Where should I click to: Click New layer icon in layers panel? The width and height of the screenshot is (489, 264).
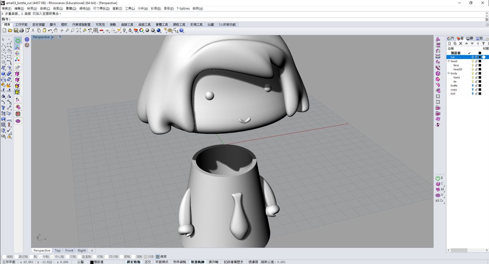pos(449,43)
